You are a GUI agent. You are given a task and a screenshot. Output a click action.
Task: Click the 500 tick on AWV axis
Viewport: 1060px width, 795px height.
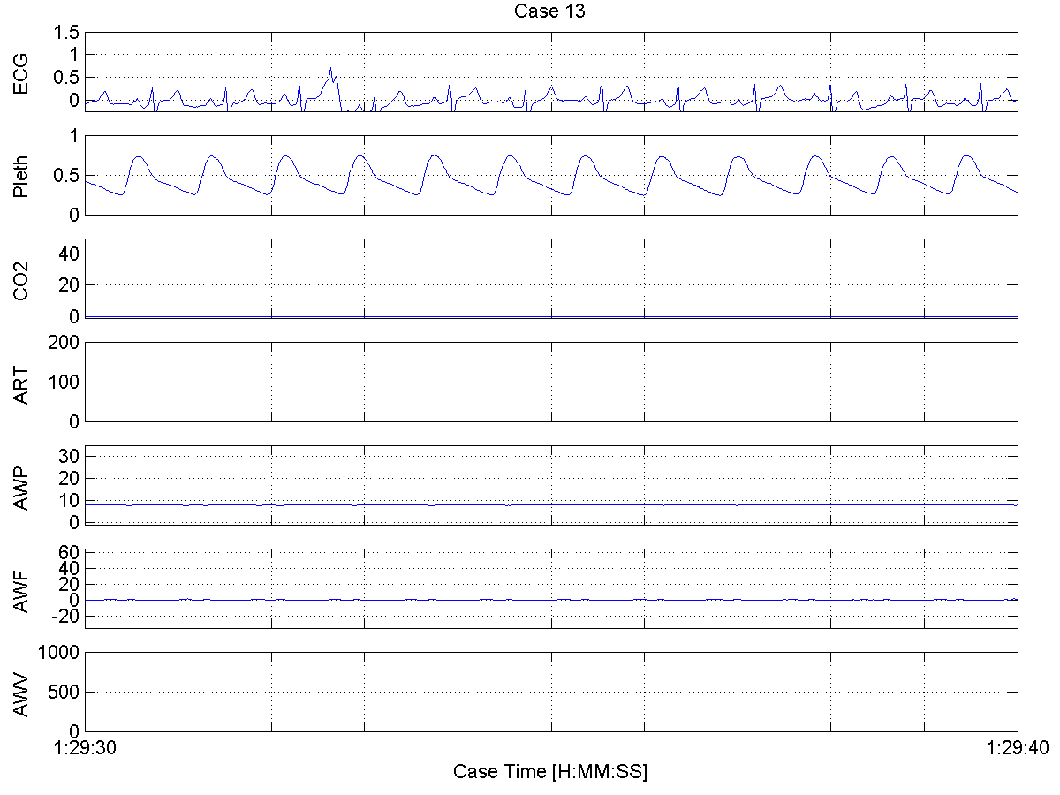pos(65,692)
